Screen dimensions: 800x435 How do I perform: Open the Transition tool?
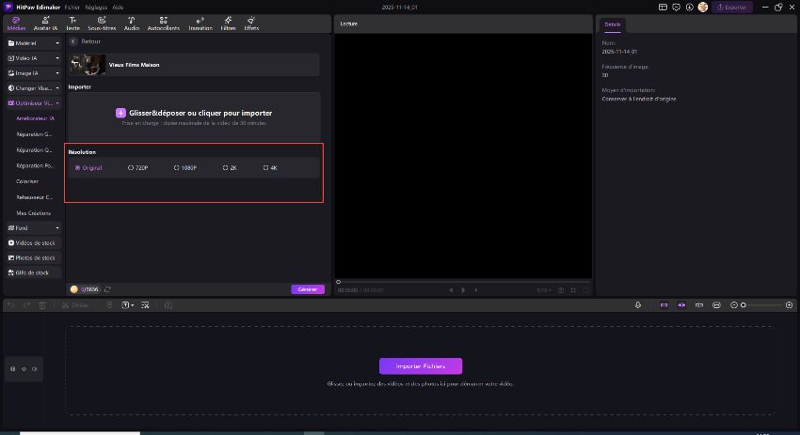pyautogui.click(x=200, y=23)
